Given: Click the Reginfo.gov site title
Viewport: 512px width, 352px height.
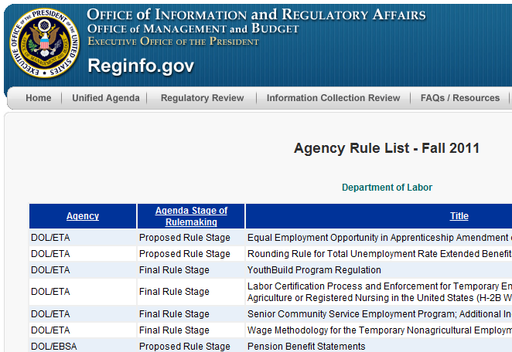Looking at the screenshot, I should pyautogui.click(x=141, y=66).
